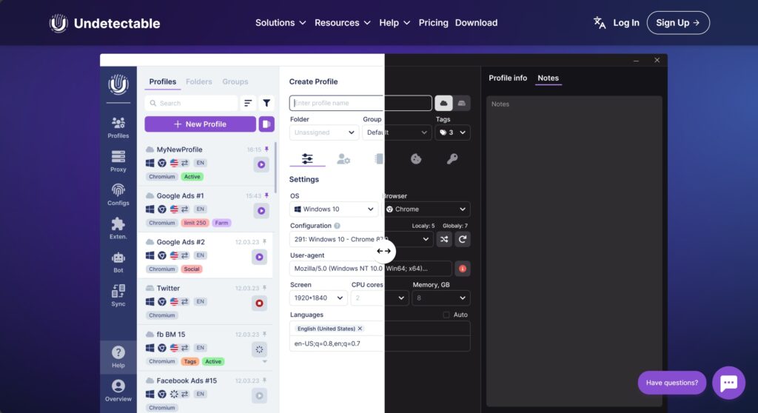The height and width of the screenshot is (413, 758).
Task: Open the Screen resolution dropdown
Action: click(318, 298)
